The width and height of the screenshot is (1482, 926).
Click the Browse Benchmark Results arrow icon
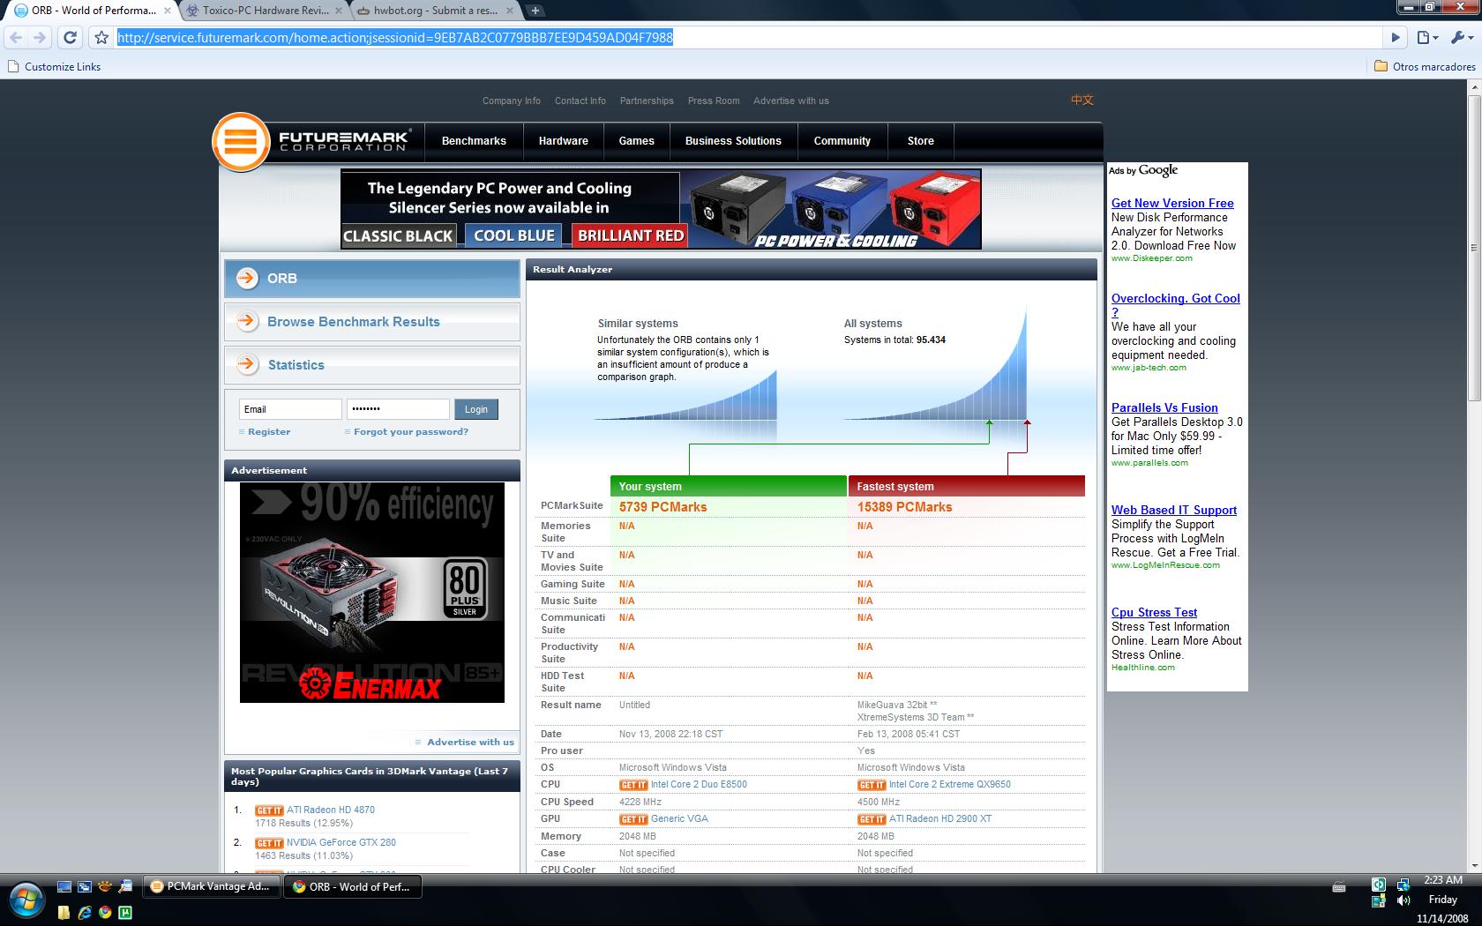[x=247, y=321]
